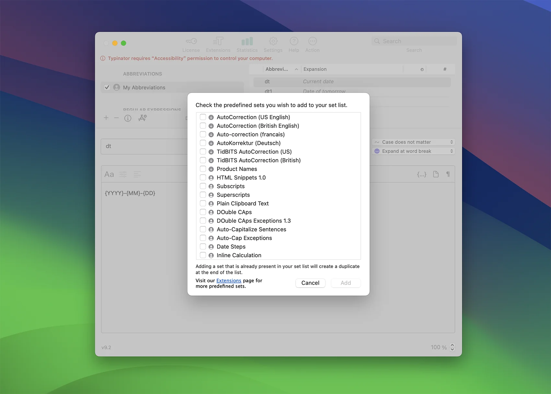Toggle the pilcrow invisibles icon
Viewport: 551px width, 394px height.
point(448,174)
